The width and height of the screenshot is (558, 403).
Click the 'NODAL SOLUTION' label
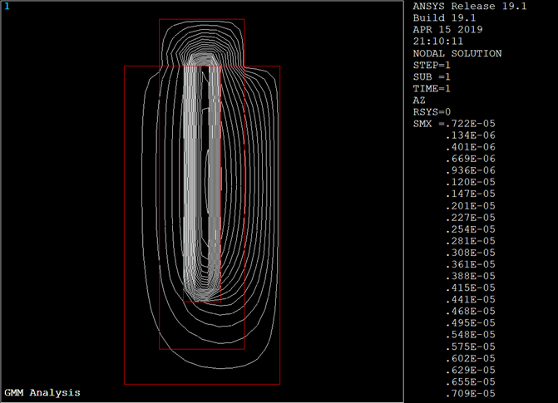tap(457, 53)
